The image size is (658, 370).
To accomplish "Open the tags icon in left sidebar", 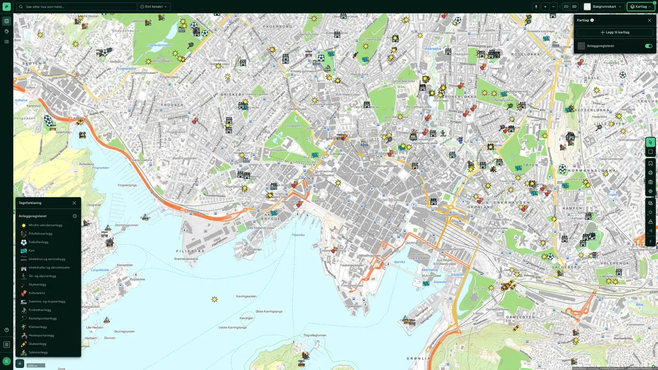I will coord(7,31).
